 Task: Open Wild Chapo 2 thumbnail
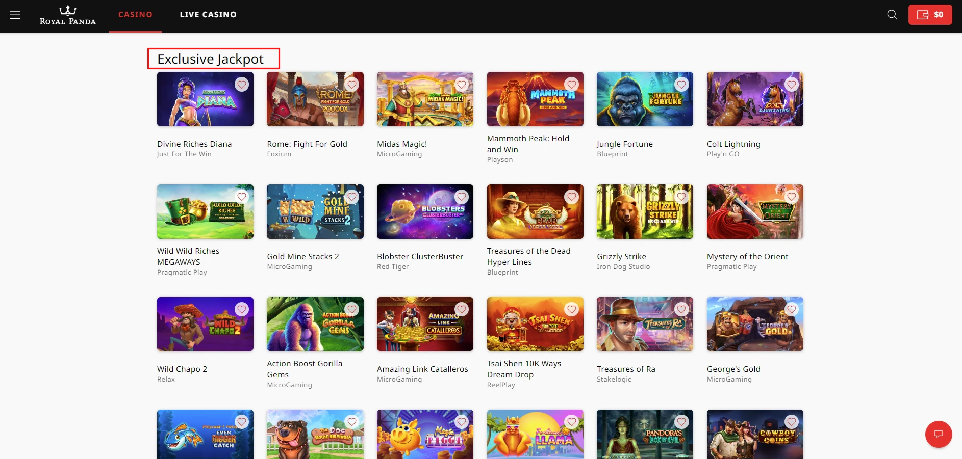[205, 324]
